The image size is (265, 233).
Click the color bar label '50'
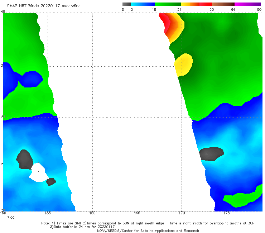pos(212,9)
